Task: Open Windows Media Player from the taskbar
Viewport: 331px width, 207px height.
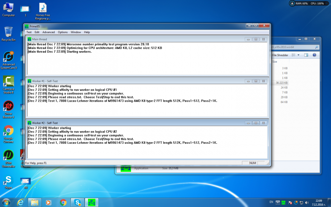Action: (48, 203)
